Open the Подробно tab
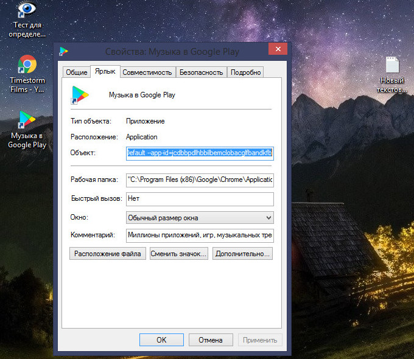 [245, 72]
